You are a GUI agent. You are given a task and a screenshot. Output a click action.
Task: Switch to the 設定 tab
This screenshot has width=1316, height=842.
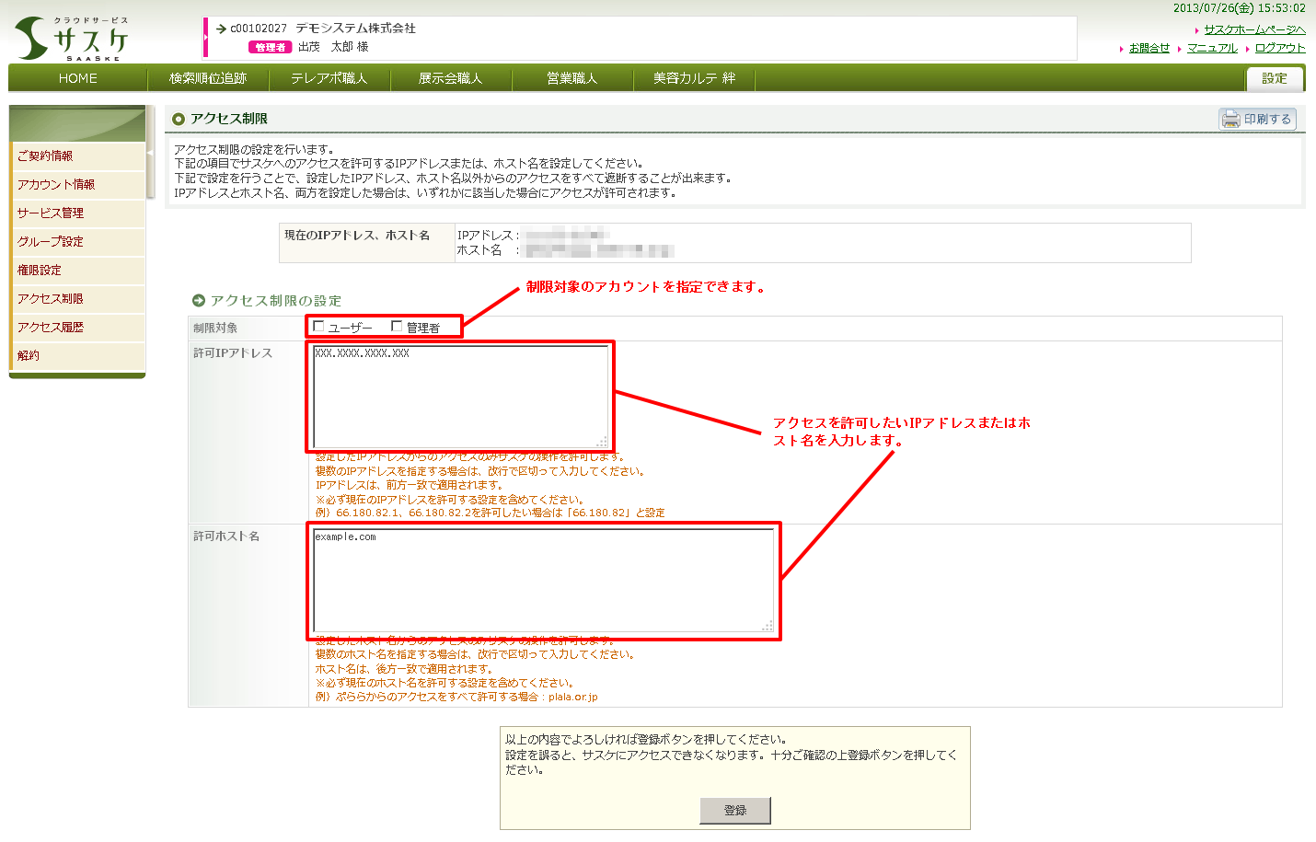[x=1274, y=78]
